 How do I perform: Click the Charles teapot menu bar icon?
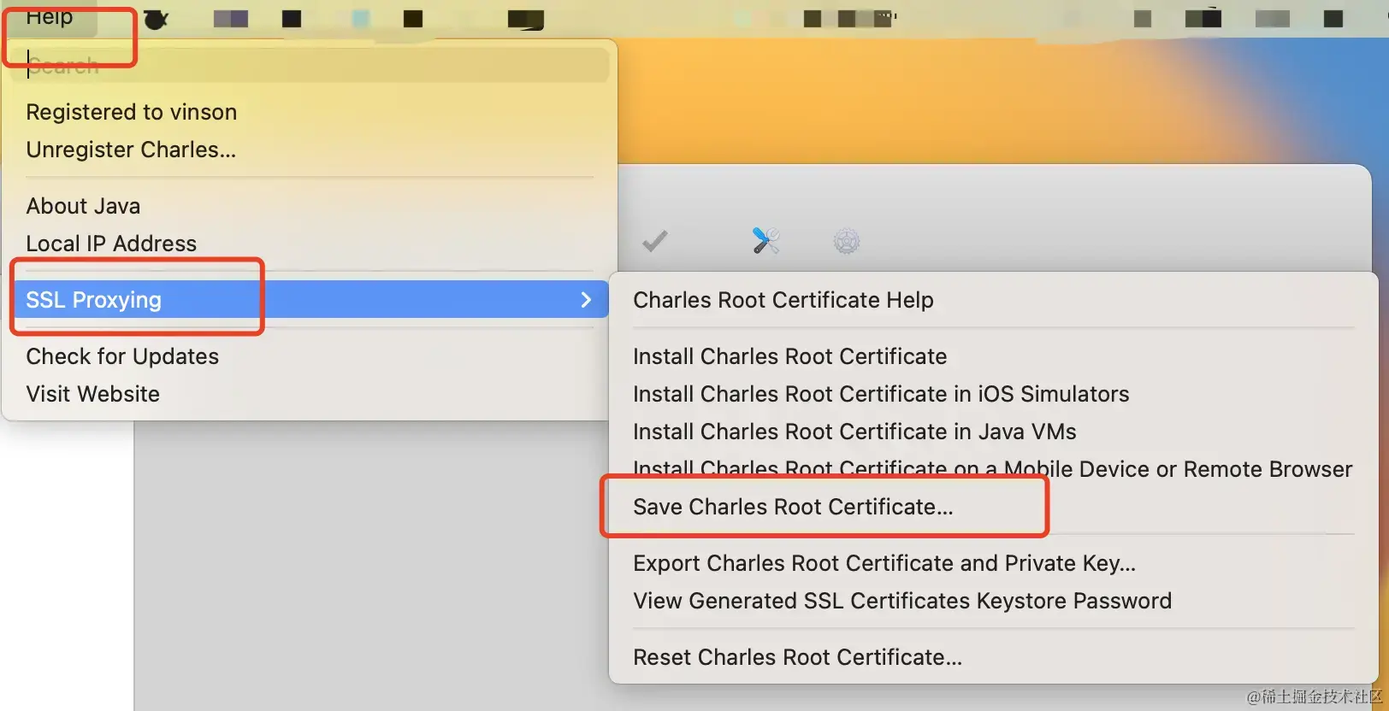point(156,19)
